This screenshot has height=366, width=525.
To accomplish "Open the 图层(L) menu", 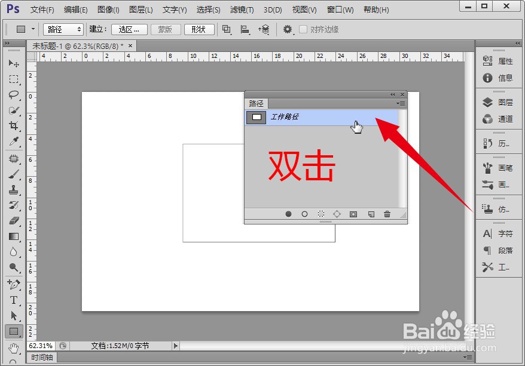I will pos(141,10).
